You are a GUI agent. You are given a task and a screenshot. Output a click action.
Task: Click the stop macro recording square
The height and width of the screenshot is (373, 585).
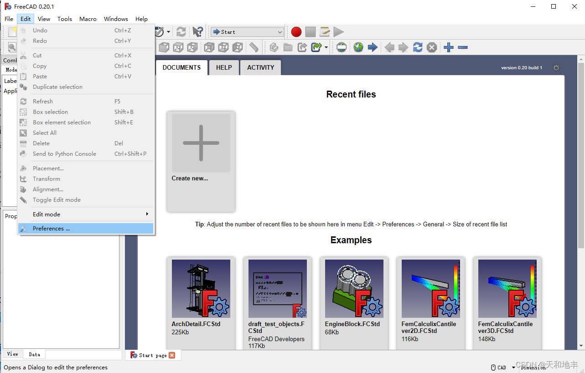311,32
